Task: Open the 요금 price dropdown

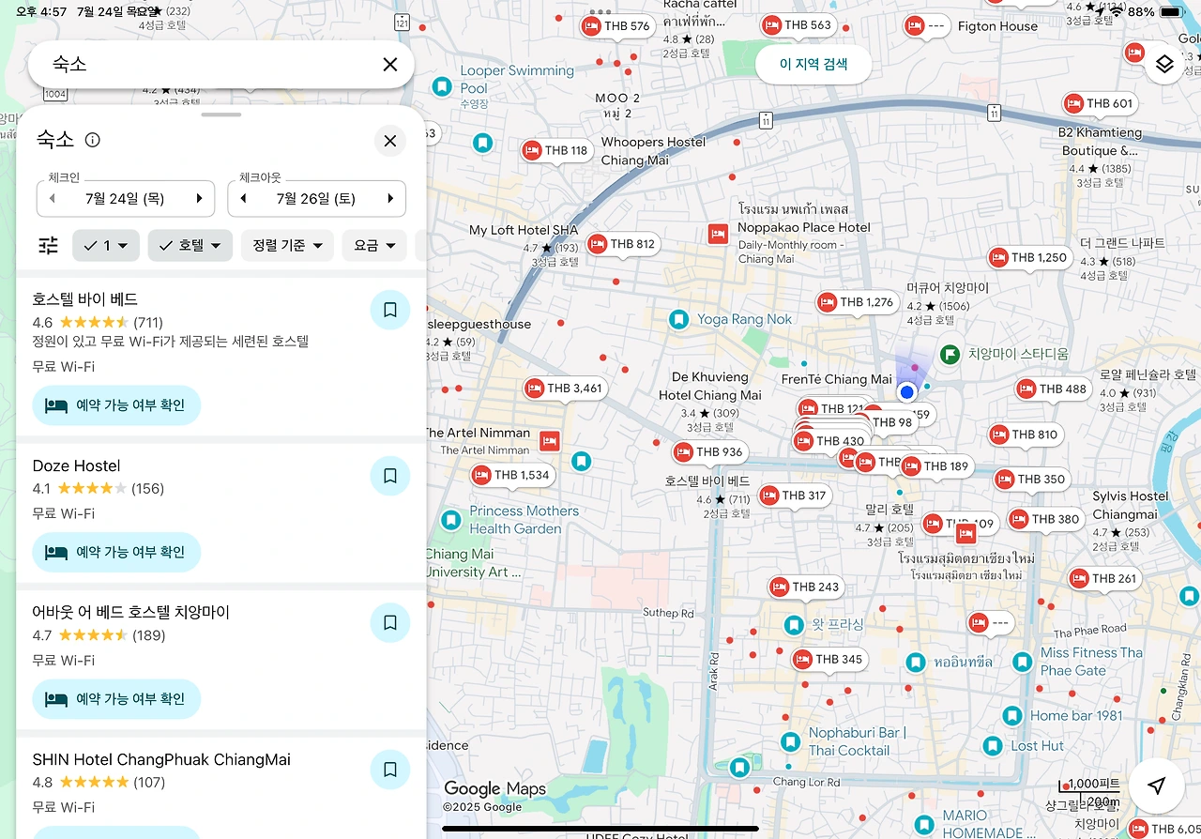Action: pos(374,246)
